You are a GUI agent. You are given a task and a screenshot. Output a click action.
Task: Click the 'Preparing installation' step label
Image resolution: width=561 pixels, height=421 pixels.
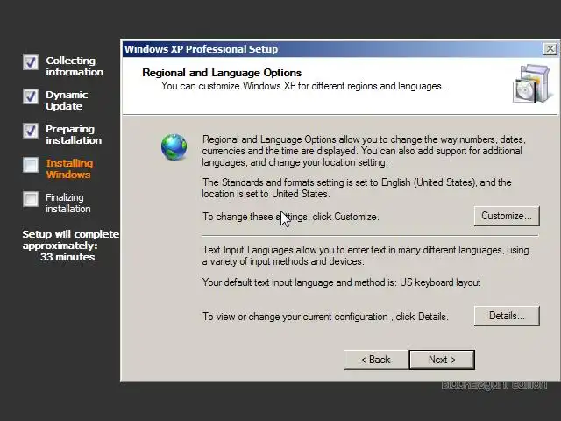(x=74, y=134)
